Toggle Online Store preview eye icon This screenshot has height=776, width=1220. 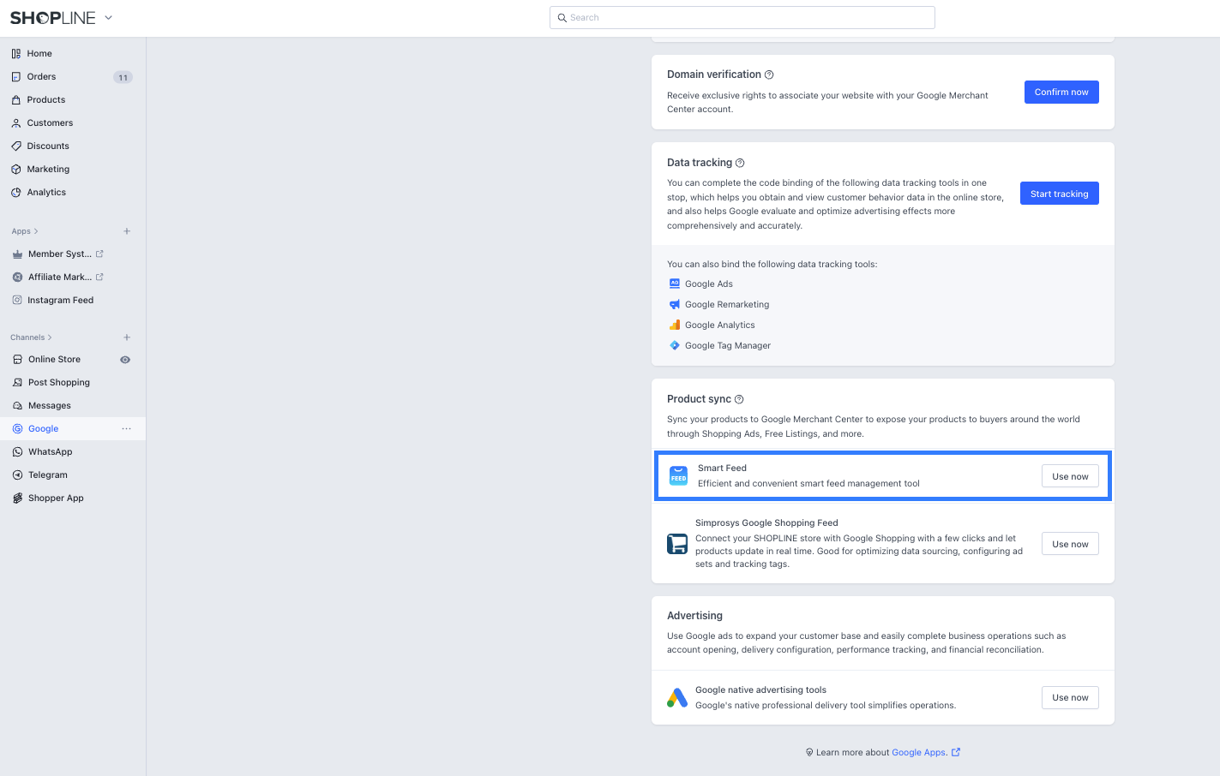click(x=125, y=360)
